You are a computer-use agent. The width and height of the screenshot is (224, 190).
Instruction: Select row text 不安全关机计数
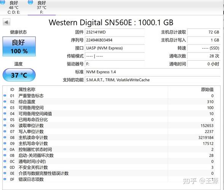tap(33, 167)
